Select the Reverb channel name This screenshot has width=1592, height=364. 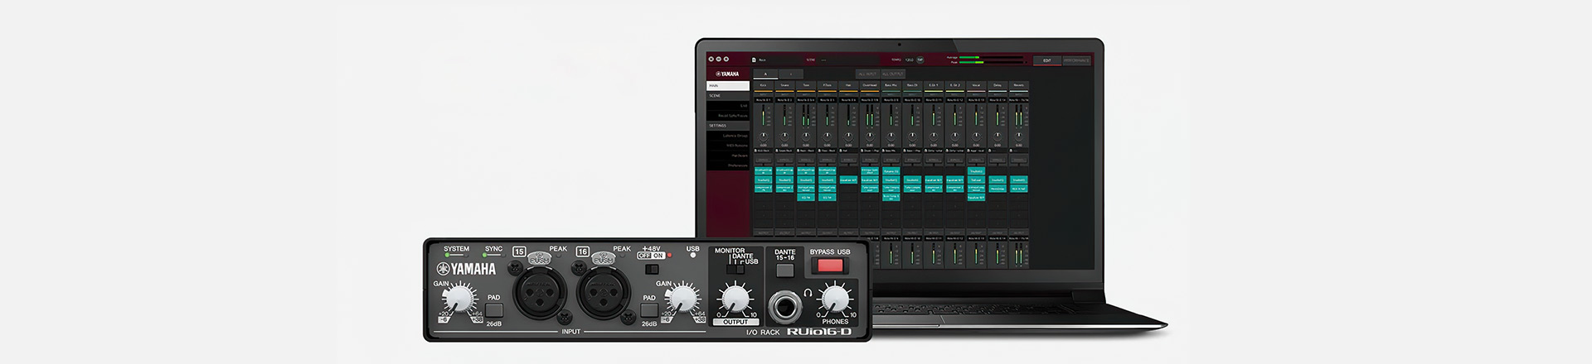(1019, 85)
